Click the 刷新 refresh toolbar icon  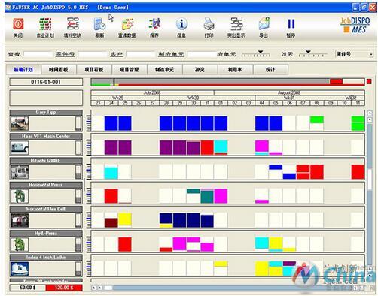coord(99,24)
